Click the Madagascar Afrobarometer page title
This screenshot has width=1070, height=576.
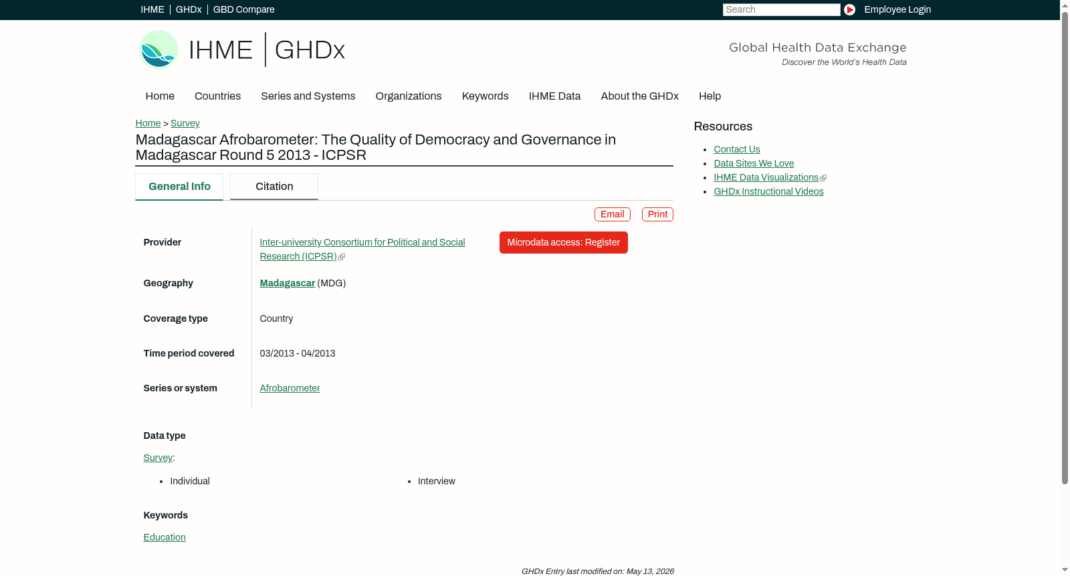point(376,147)
